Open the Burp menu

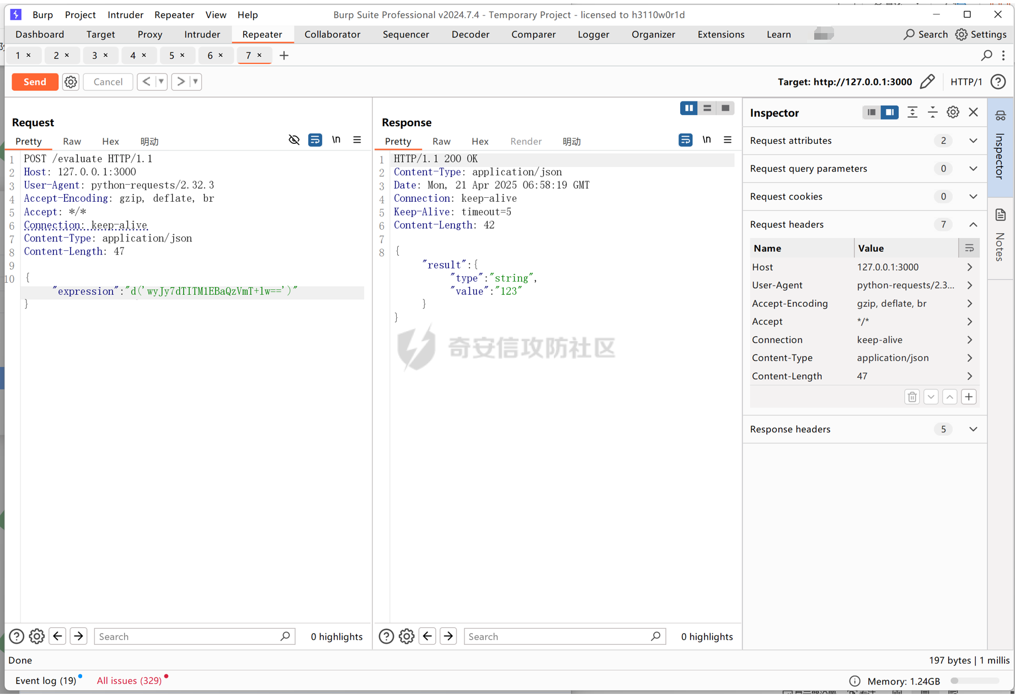pos(42,15)
